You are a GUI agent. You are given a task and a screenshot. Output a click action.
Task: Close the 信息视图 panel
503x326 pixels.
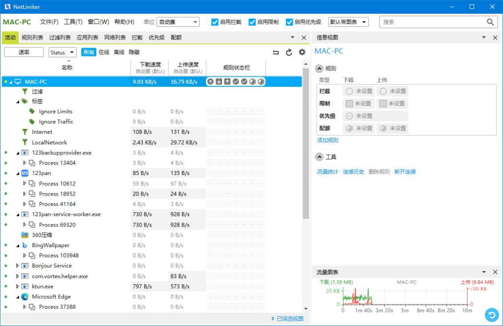[495, 38]
